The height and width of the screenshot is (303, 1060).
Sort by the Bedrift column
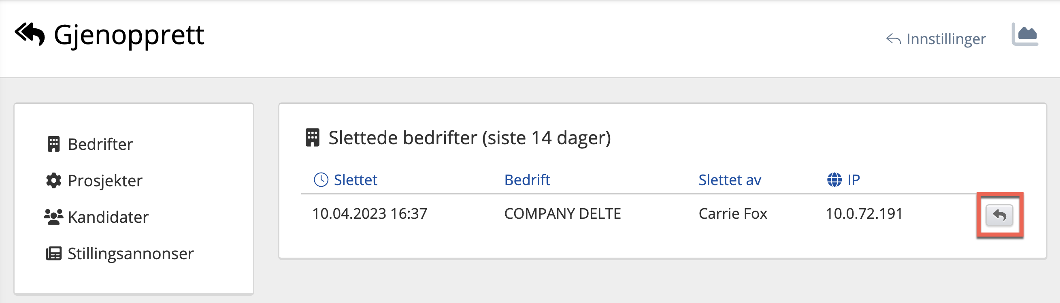coord(527,180)
